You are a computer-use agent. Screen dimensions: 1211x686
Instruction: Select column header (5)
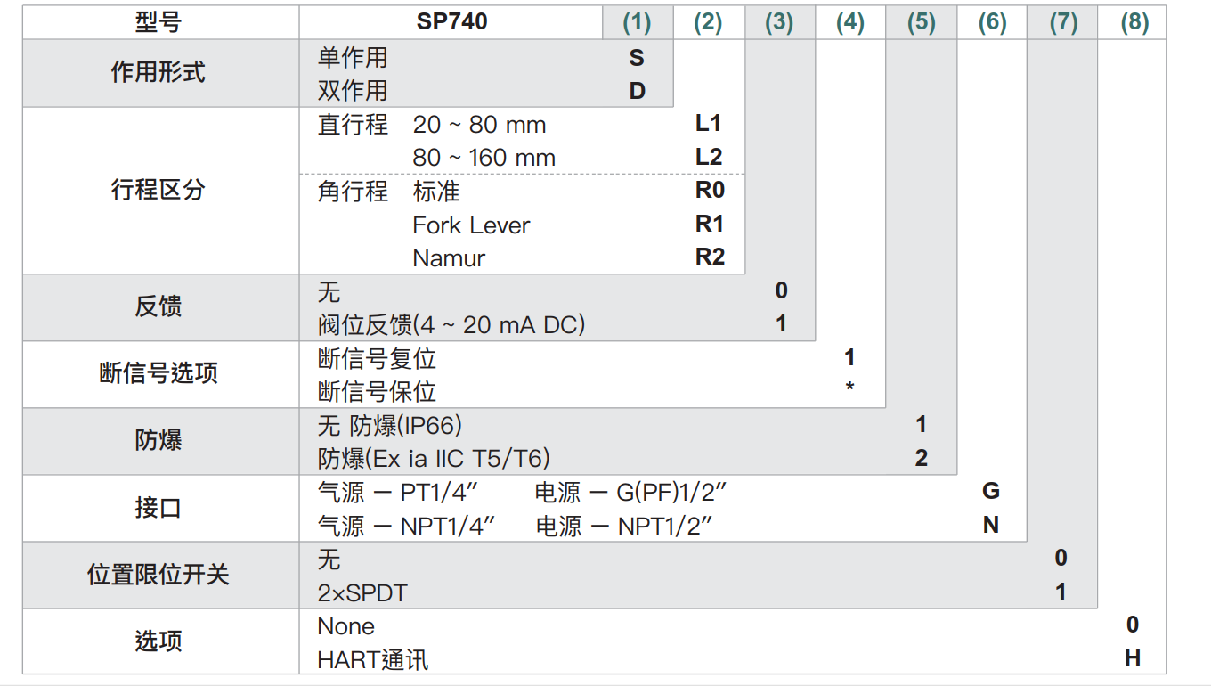(921, 22)
